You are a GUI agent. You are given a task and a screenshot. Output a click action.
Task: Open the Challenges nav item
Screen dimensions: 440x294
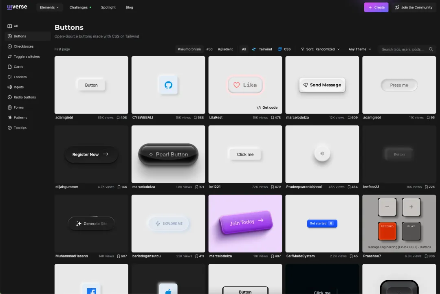tap(80, 7)
